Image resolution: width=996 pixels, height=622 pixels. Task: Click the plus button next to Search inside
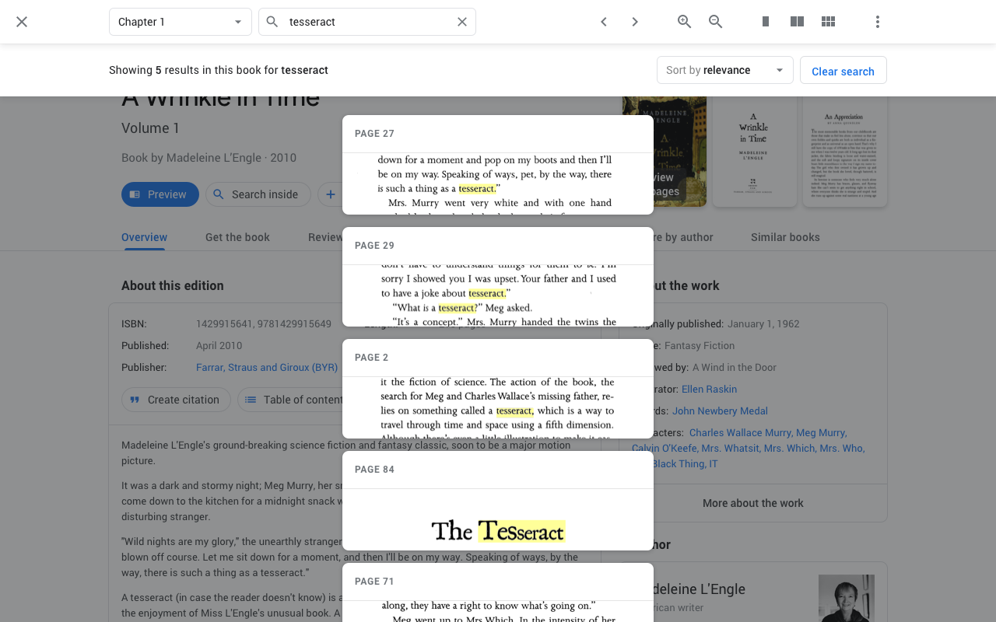331,194
